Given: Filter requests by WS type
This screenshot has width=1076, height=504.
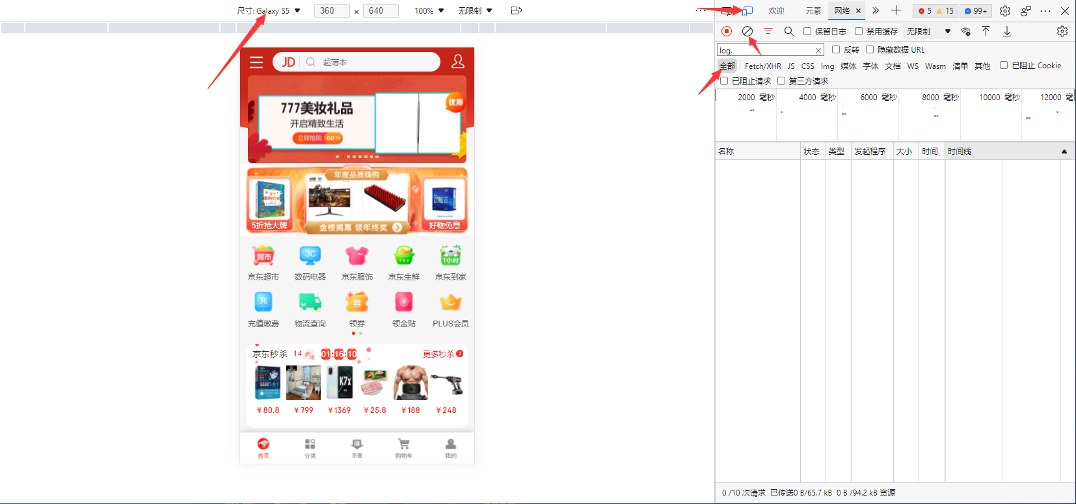Looking at the screenshot, I should pos(913,66).
